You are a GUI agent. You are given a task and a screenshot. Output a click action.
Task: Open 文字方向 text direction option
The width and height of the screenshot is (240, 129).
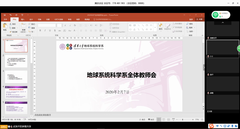115,24
